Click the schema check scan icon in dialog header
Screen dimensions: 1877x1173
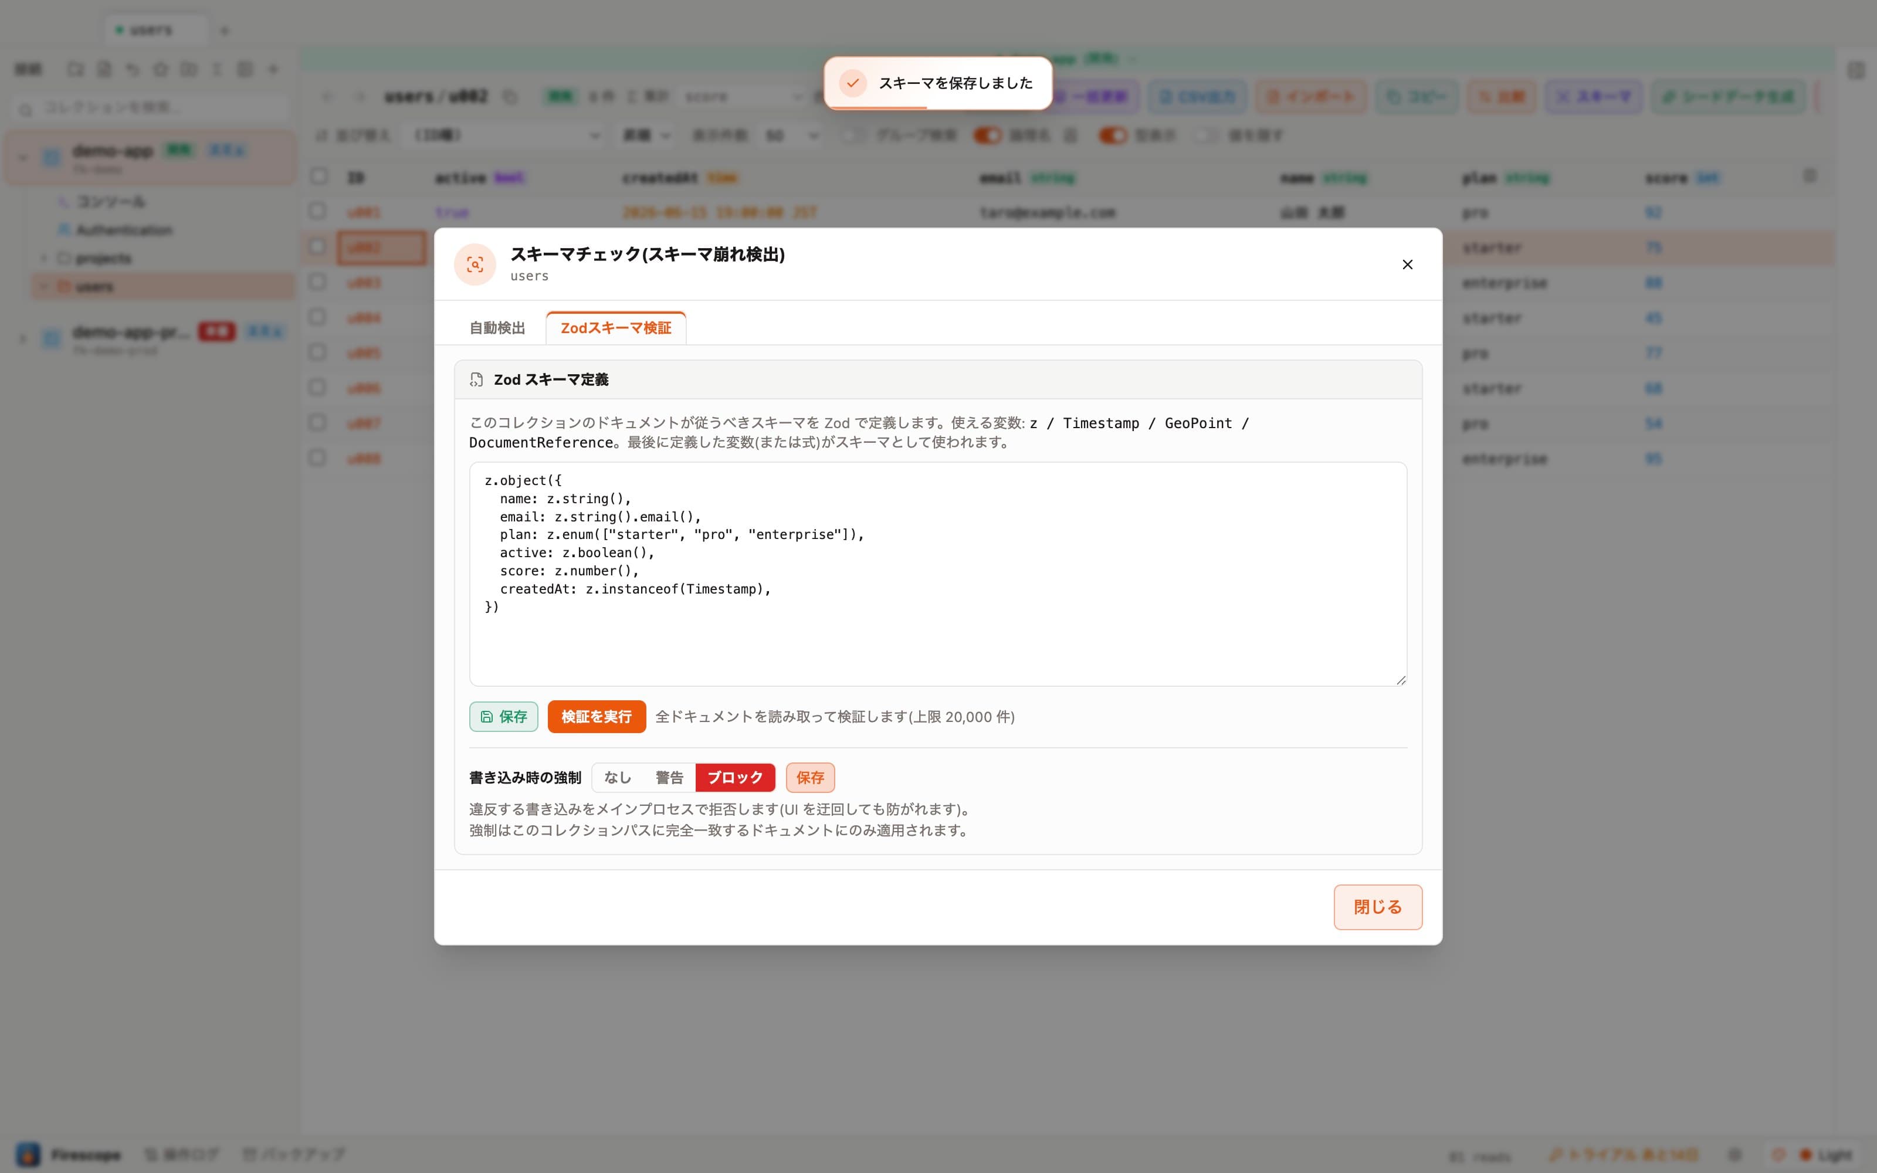(475, 265)
